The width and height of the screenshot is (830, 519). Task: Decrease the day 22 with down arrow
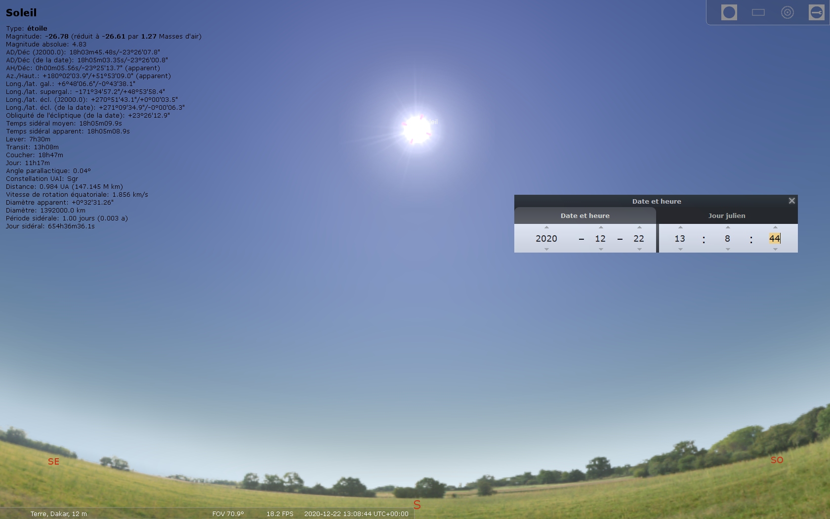639,249
